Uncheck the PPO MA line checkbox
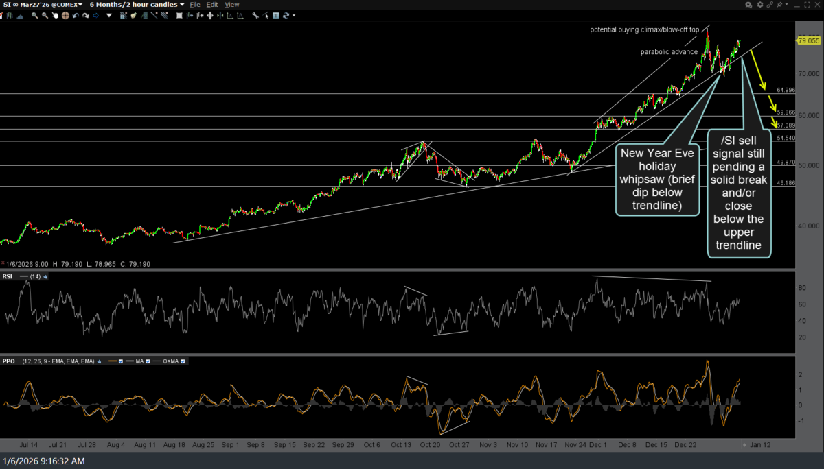This screenshot has height=469, width=824. 146,361
